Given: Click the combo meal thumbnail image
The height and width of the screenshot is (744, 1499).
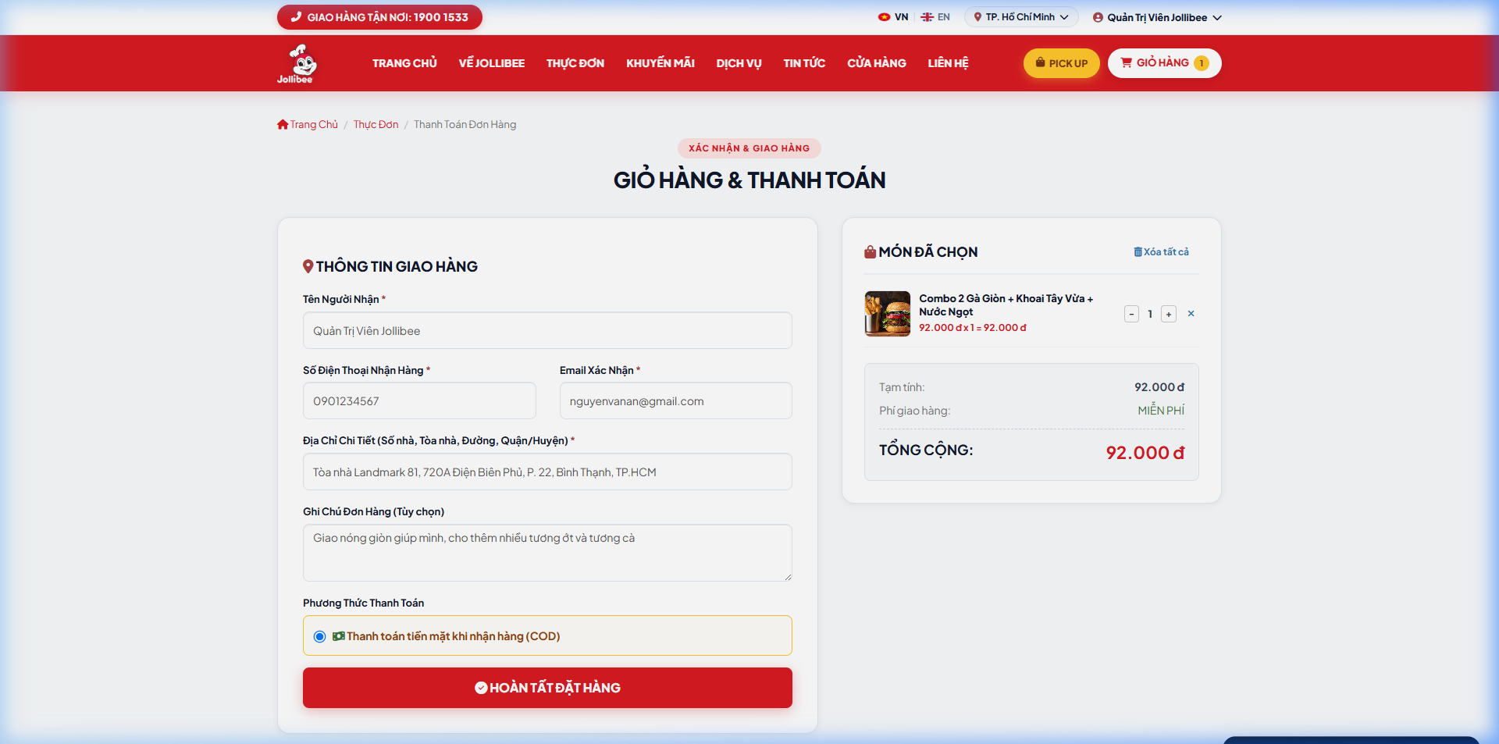Looking at the screenshot, I should 888,314.
